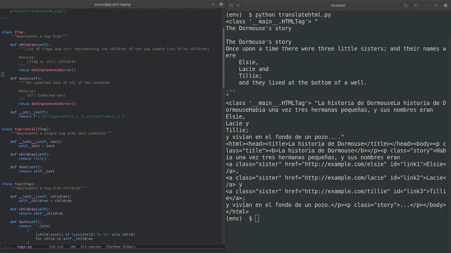Click the new-tab icon on the Emacs title bar
451x253 pixels.
point(231,5)
